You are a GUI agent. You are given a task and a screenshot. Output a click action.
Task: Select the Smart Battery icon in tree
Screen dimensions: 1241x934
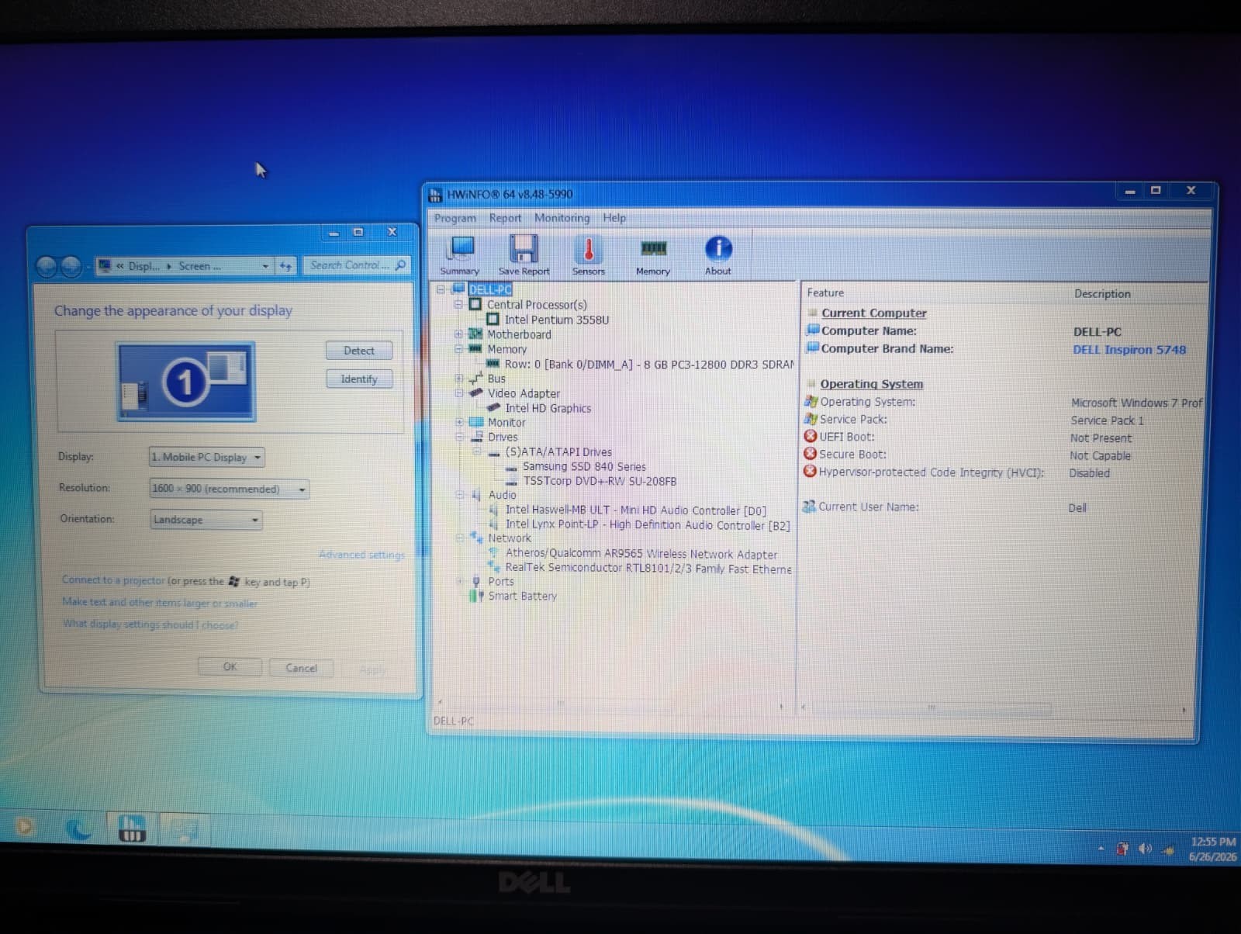475,596
